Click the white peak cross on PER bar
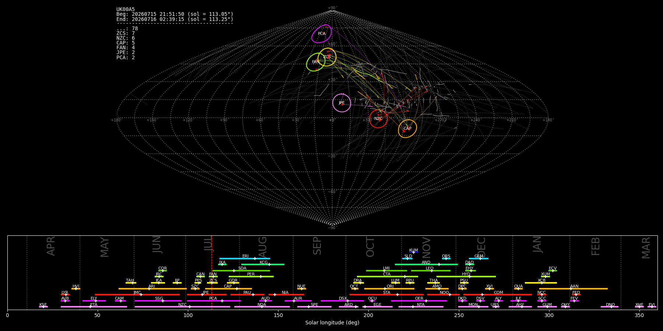The height and width of the screenshot is (331, 663). click(x=261, y=277)
